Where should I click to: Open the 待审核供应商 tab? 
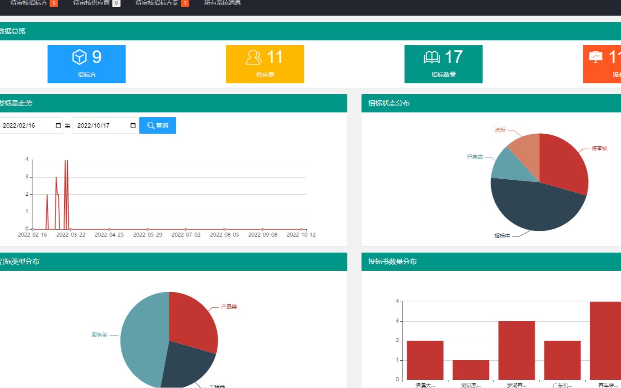tap(96, 3)
